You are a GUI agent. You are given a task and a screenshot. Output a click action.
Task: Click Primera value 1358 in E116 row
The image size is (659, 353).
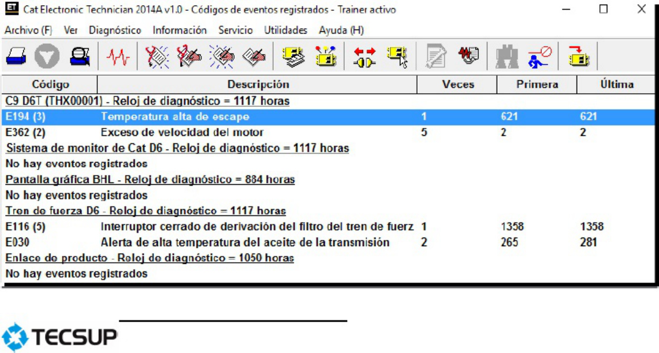coord(512,227)
